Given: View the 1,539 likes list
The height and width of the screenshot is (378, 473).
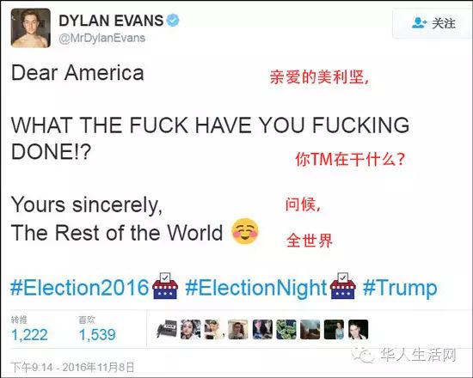Looking at the screenshot, I should pos(97,329).
